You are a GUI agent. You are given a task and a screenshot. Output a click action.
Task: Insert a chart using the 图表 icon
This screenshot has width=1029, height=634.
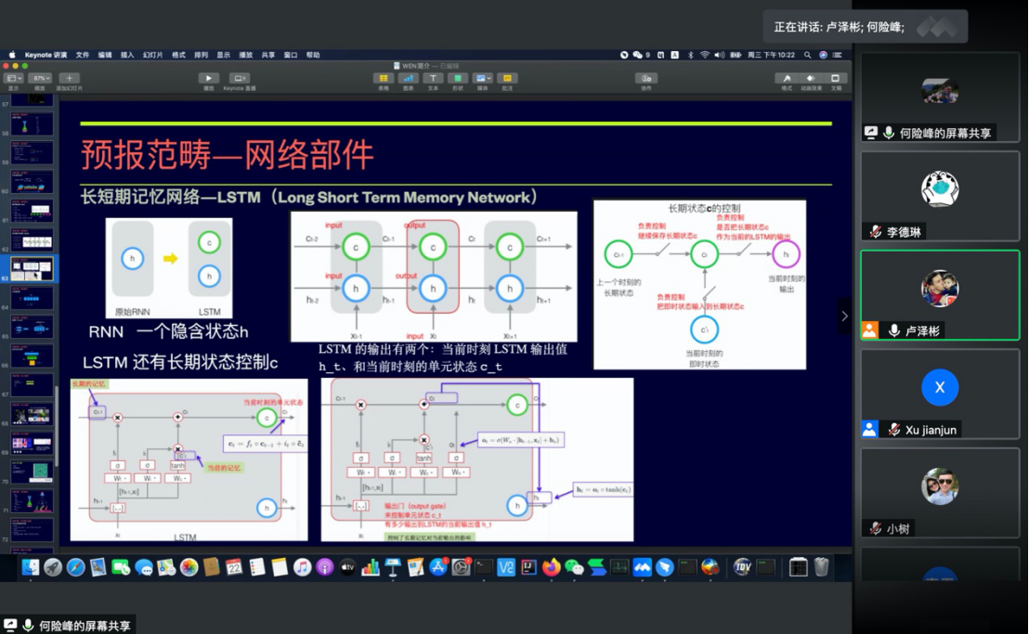(408, 79)
